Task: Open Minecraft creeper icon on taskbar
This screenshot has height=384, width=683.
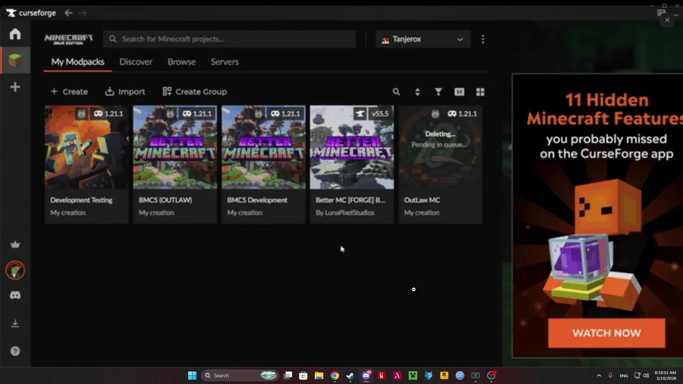Action: (412, 375)
